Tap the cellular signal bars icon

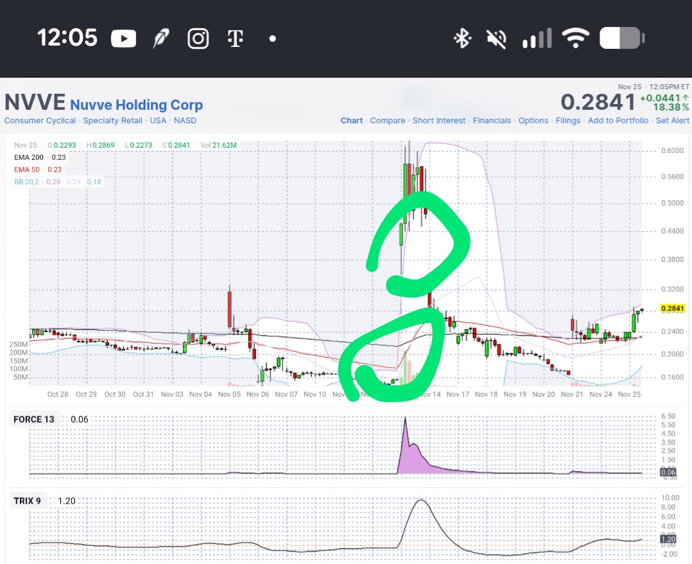point(537,39)
